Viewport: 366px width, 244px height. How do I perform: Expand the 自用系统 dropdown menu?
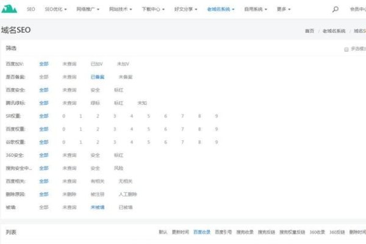(256, 9)
